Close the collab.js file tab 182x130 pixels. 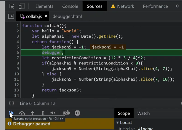46,16
